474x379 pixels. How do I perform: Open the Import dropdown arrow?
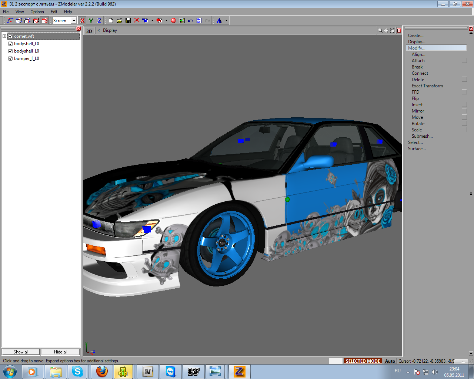152,21
